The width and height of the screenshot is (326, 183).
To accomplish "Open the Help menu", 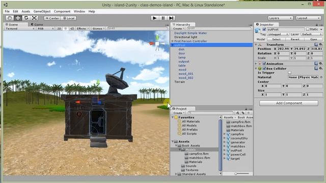I will click(x=92, y=11).
